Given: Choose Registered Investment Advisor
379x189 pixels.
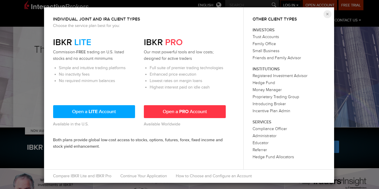Looking at the screenshot, I should 280,76.
